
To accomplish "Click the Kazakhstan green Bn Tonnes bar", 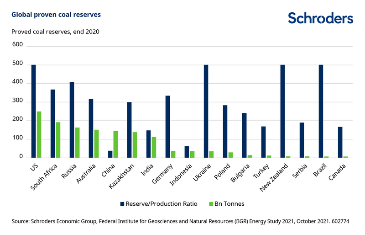I will point(135,145).
